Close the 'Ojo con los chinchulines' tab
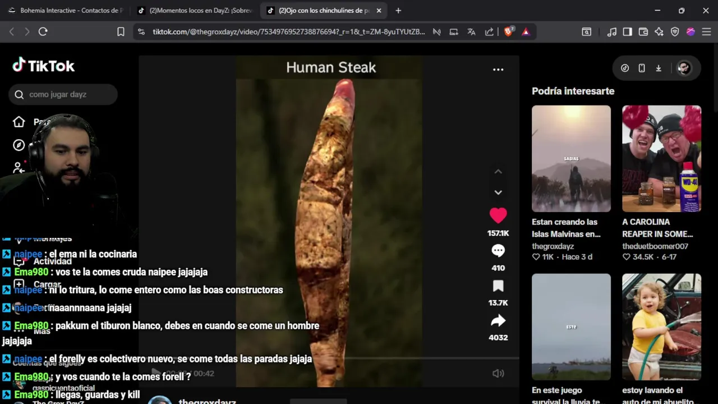 [379, 10]
